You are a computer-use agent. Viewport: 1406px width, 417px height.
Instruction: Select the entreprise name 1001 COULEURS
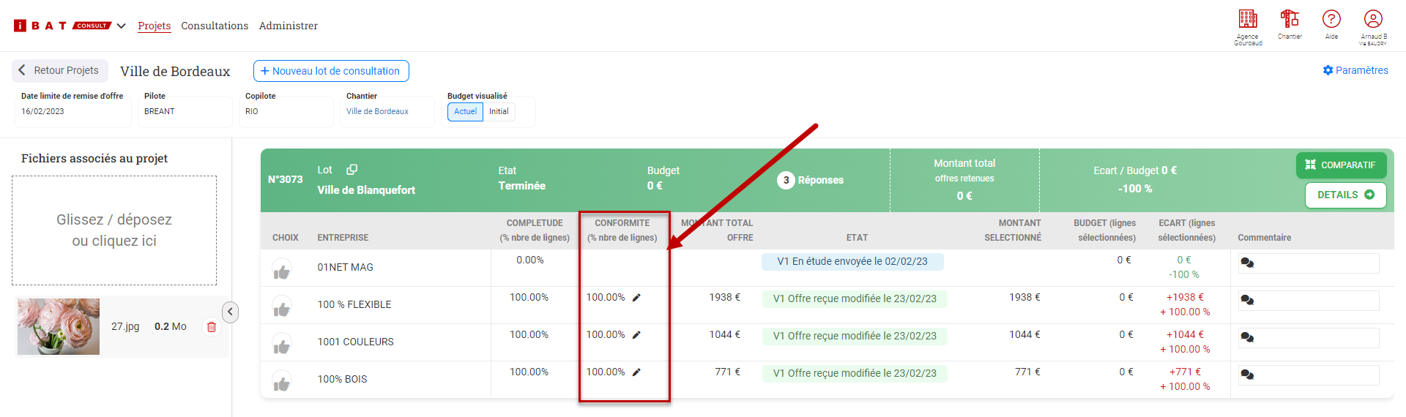[355, 342]
